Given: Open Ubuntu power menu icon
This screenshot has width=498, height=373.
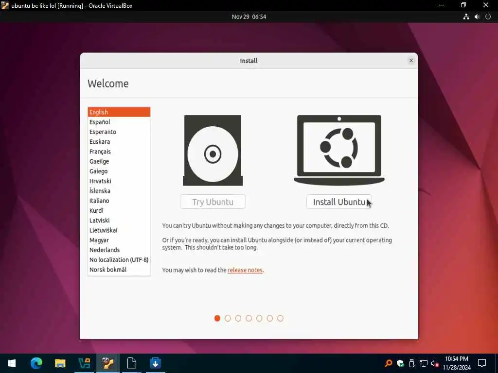Looking at the screenshot, I should [488, 17].
